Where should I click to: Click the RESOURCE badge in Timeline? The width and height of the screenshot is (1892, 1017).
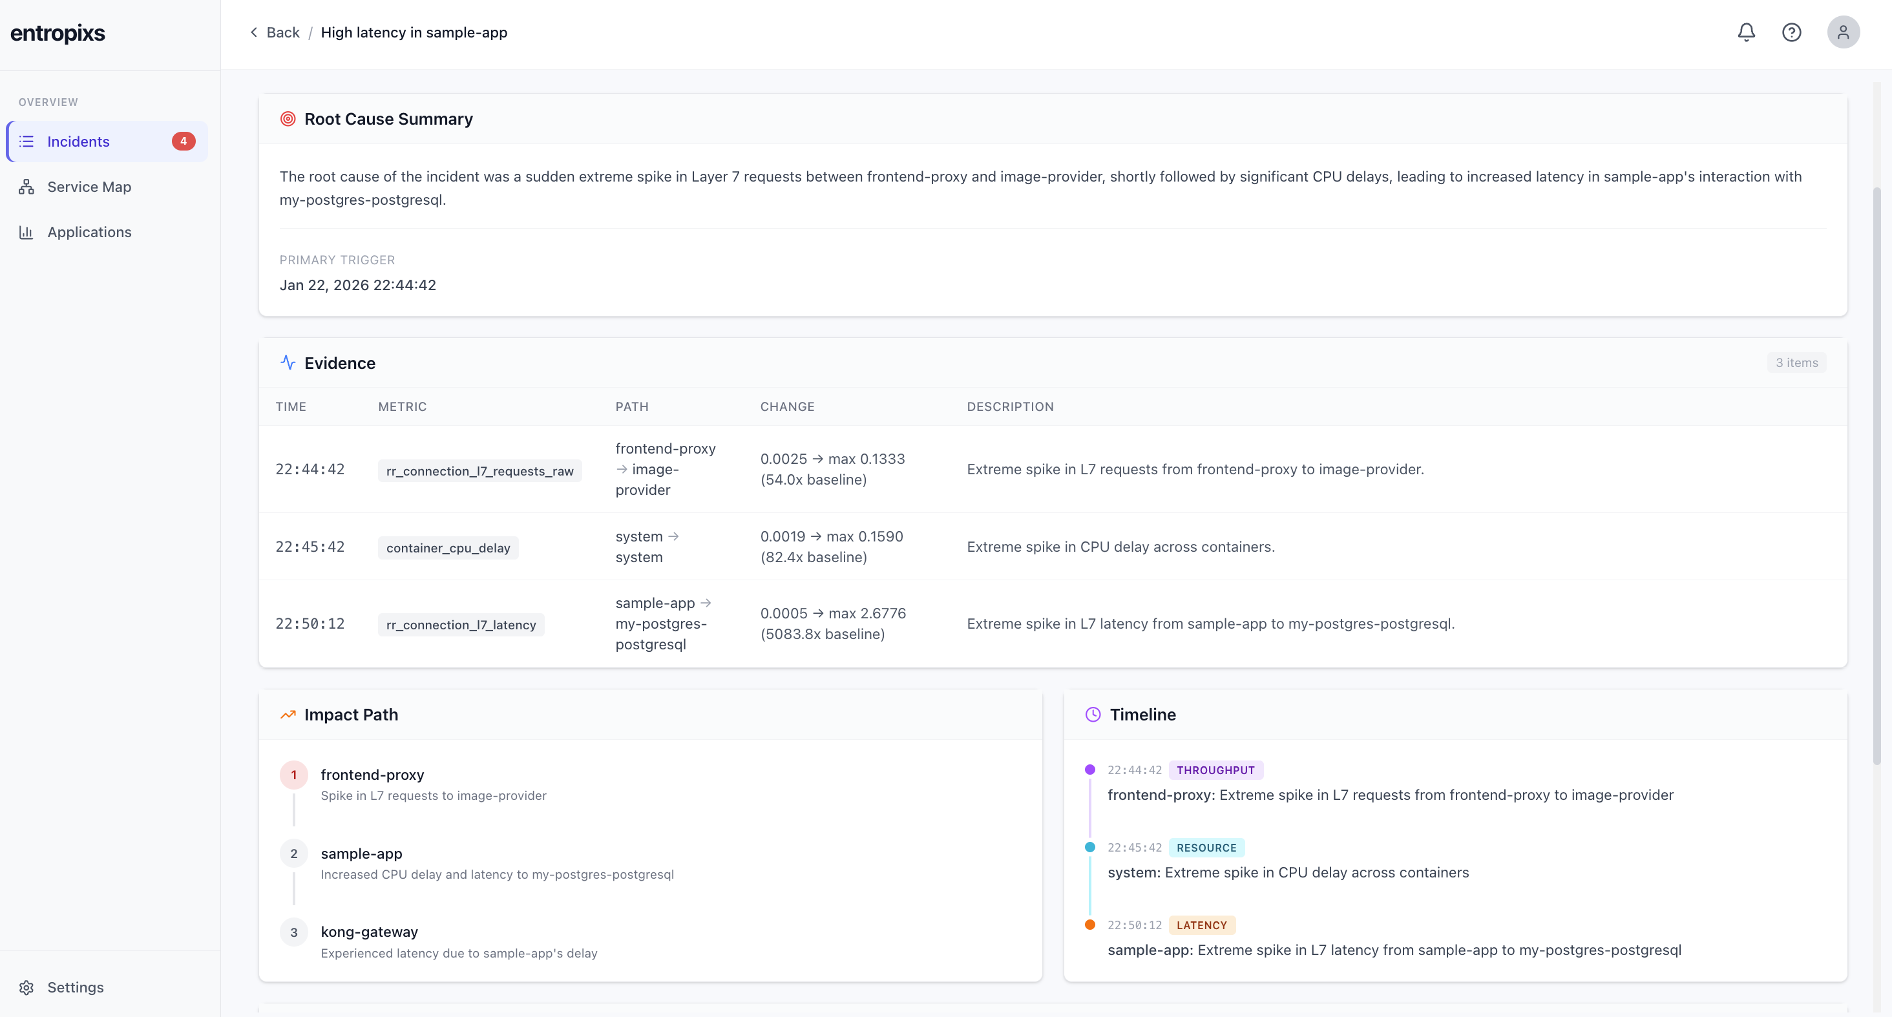tap(1206, 847)
